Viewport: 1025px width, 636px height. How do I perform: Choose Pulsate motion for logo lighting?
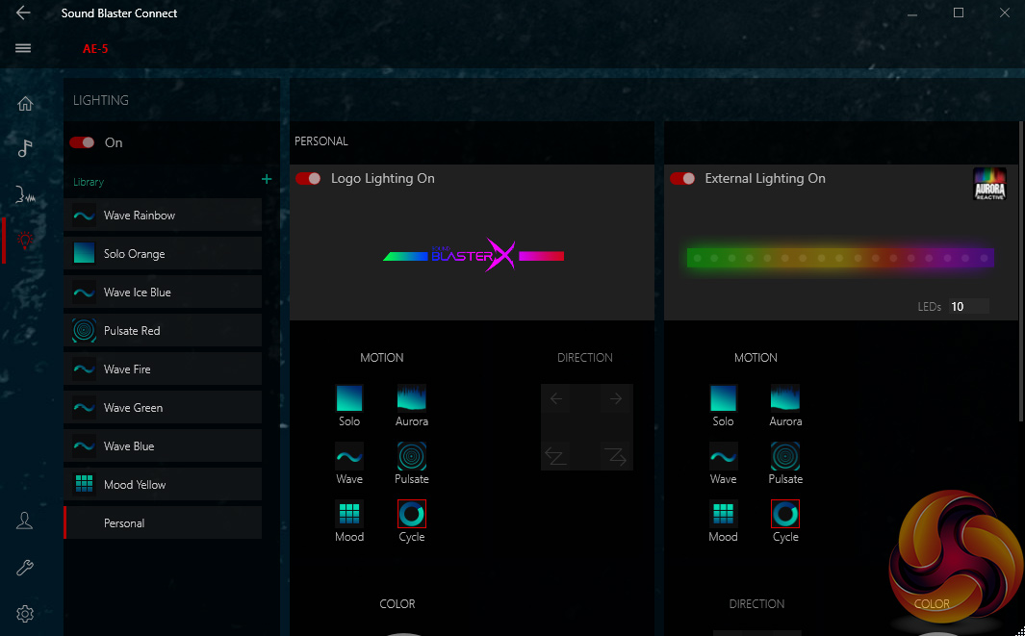[x=412, y=456]
